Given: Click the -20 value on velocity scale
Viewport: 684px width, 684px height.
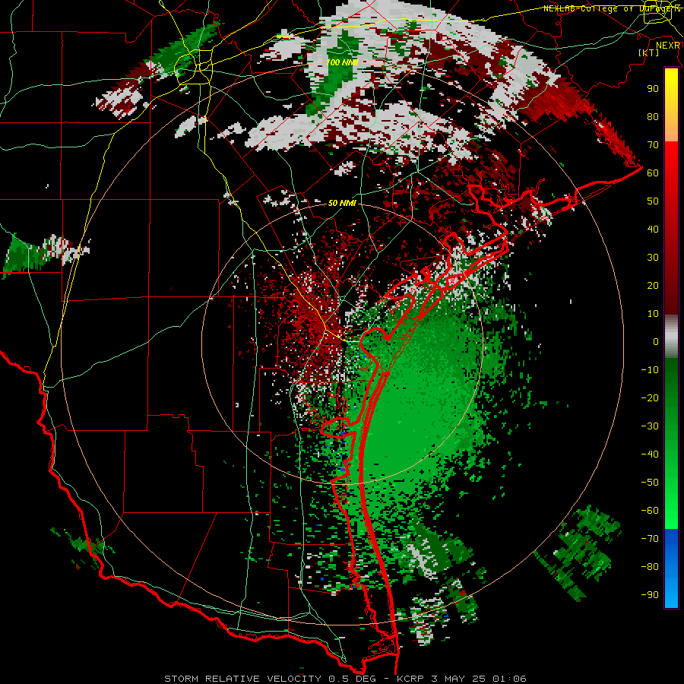Looking at the screenshot, I should [x=650, y=398].
